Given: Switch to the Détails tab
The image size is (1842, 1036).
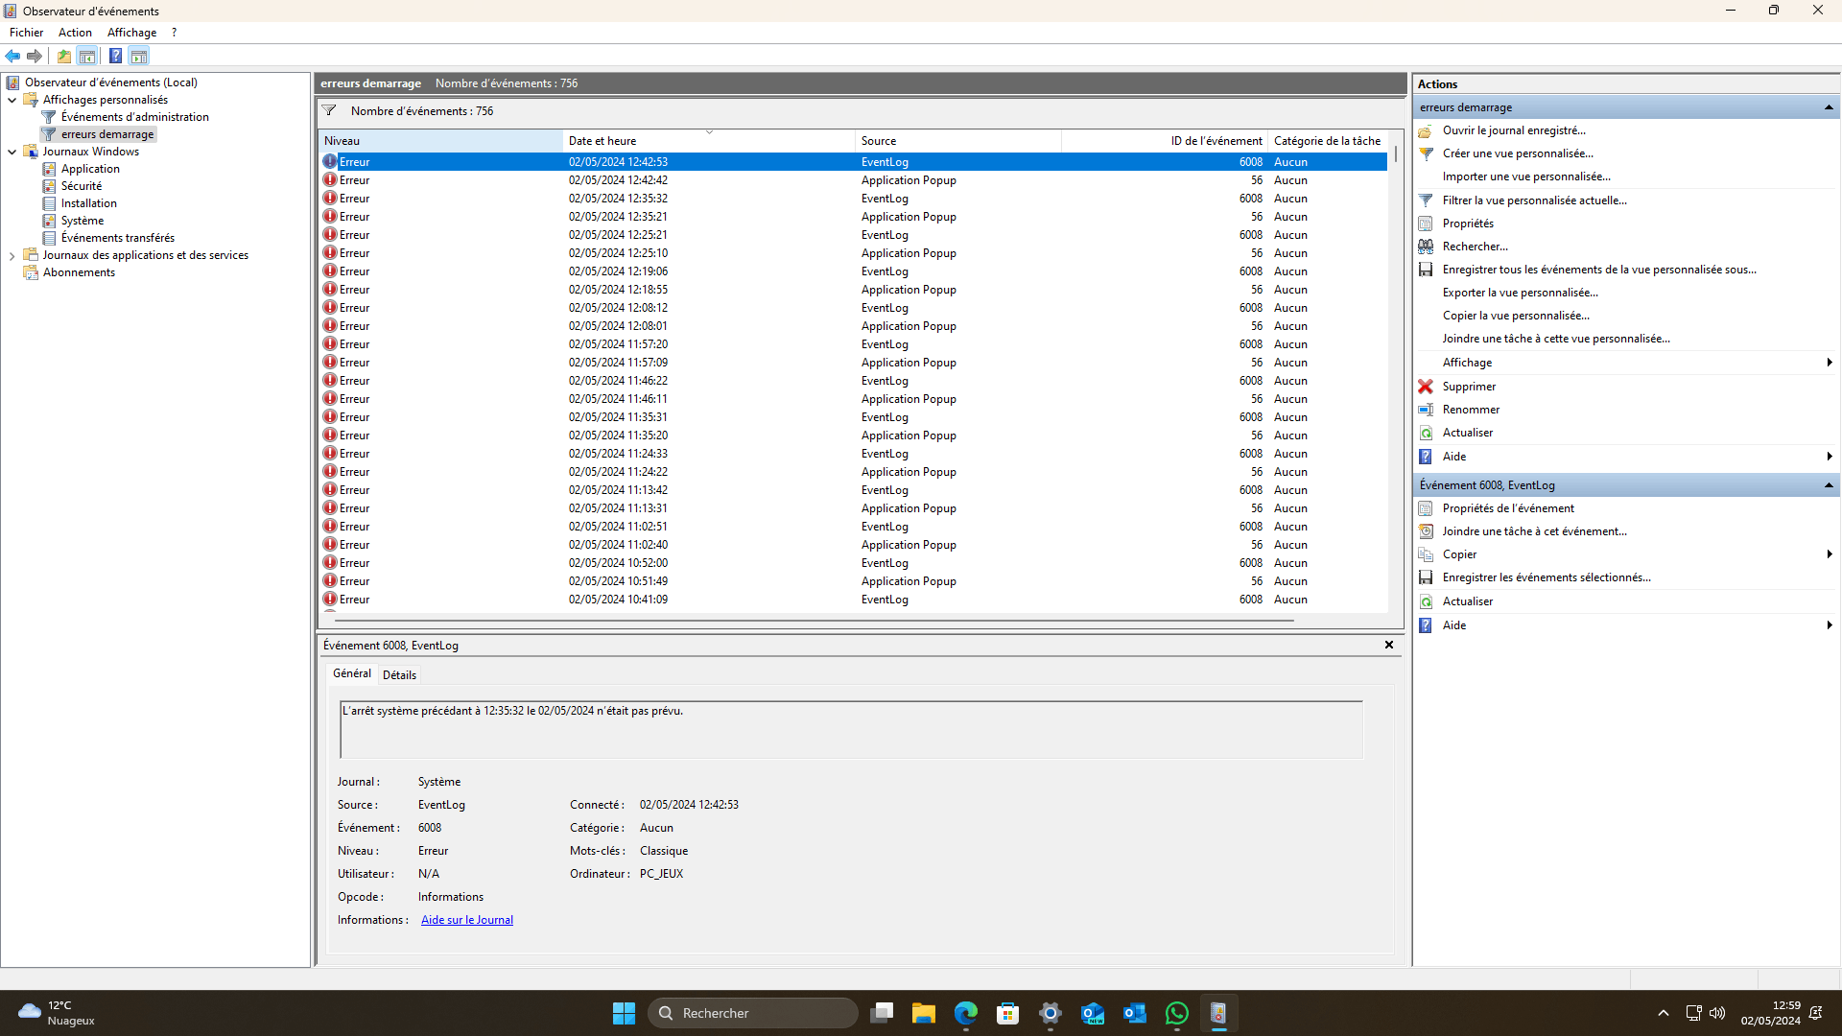Looking at the screenshot, I should click(x=399, y=675).
